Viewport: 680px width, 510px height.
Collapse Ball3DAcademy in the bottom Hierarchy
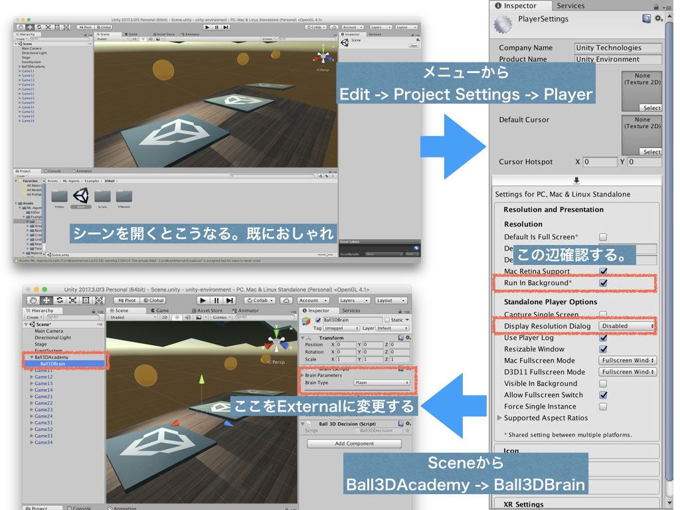(x=31, y=357)
